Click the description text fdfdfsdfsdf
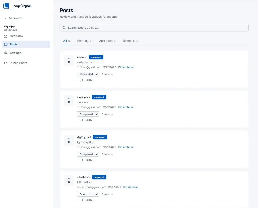This screenshot has width=258, height=208. [x=85, y=182]
